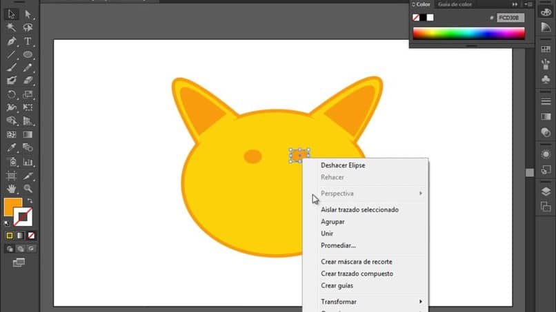The height and width of the screenshot is (312, 556).
Task: Expand the Transformar submenu arrow
Action: click(421, 302)
